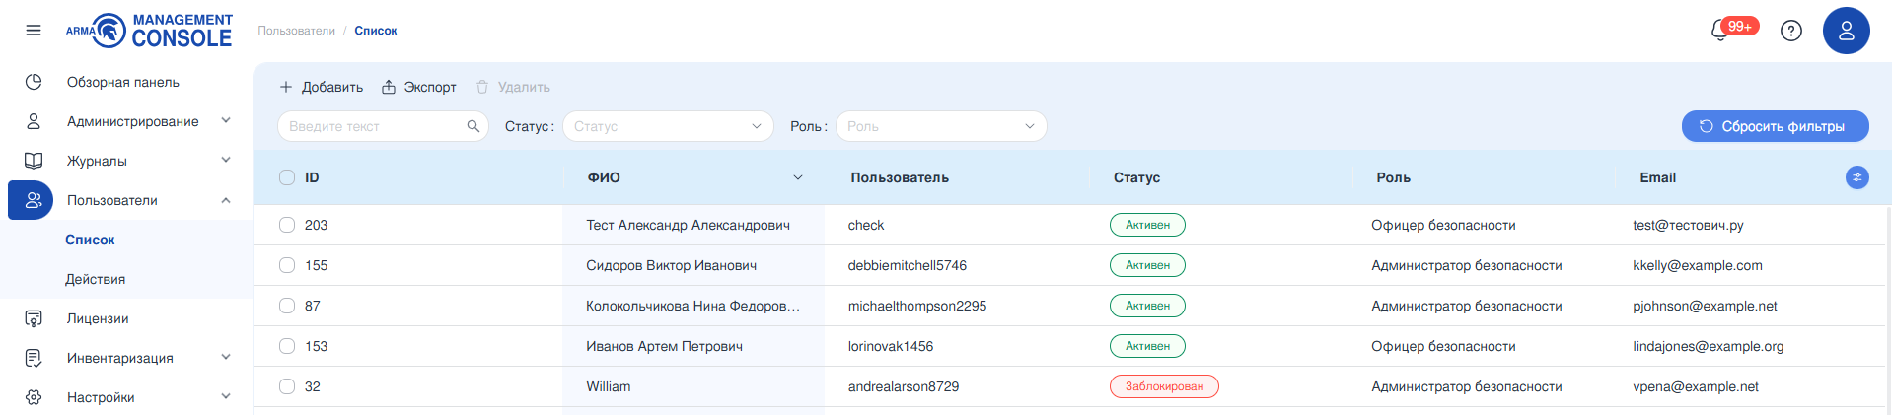1892x415 pixels.
Task: Toggle the select-all checkbox in ID header
Action: 287,177
